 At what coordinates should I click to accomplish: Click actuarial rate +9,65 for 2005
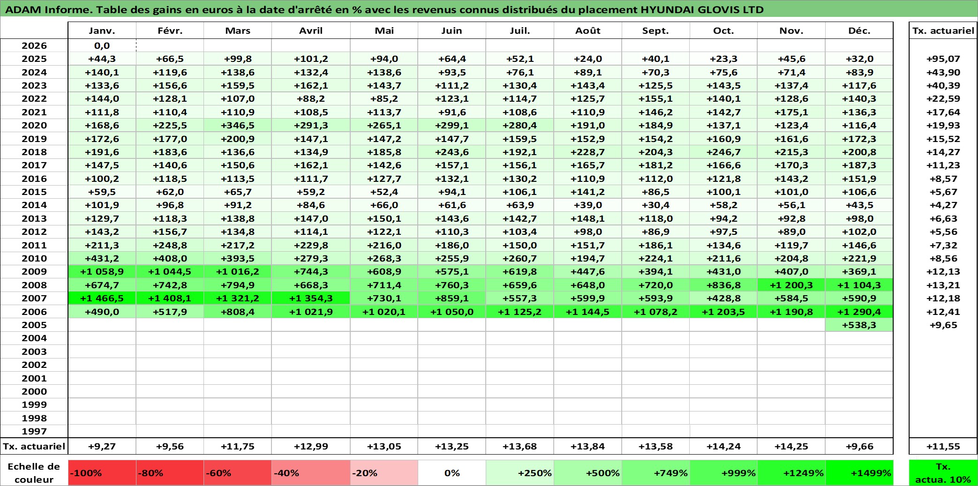(943, 325)
